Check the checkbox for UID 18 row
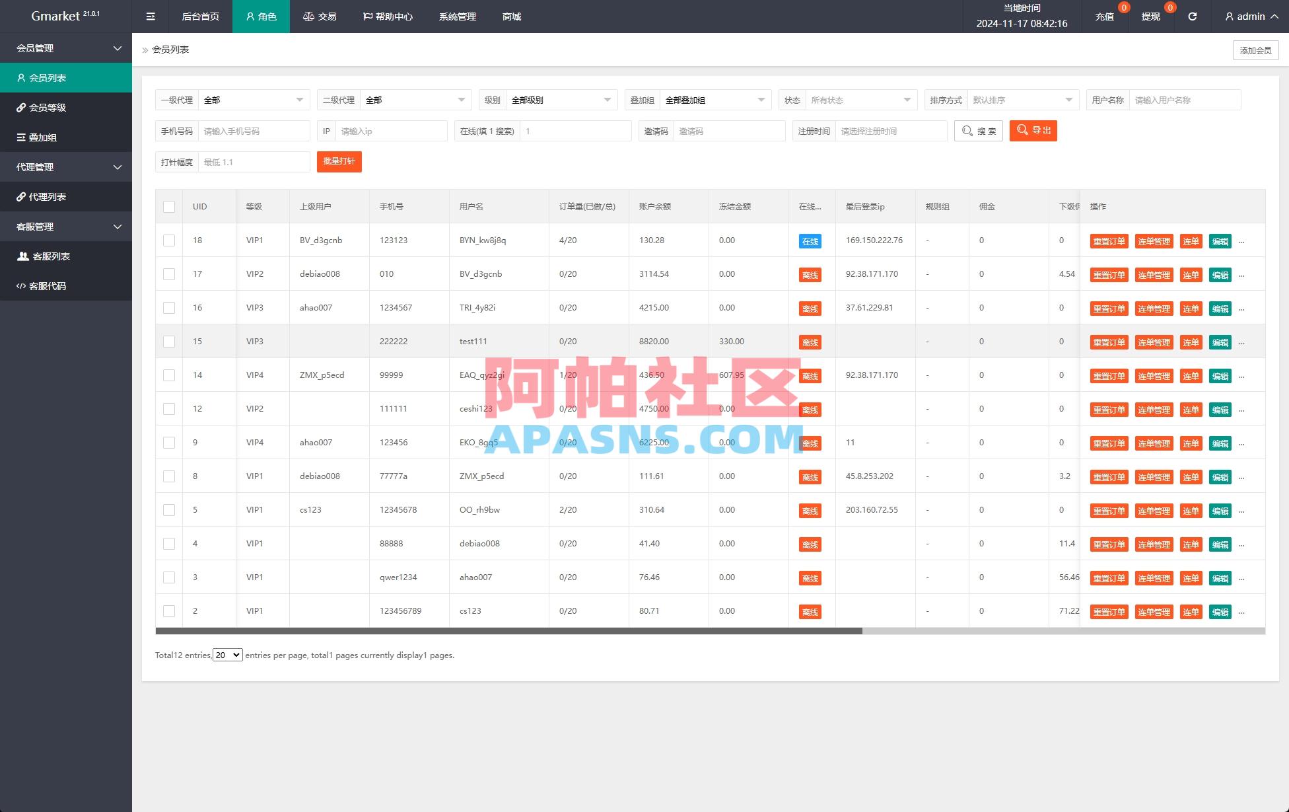The image size is (1289, 812). 168,240
